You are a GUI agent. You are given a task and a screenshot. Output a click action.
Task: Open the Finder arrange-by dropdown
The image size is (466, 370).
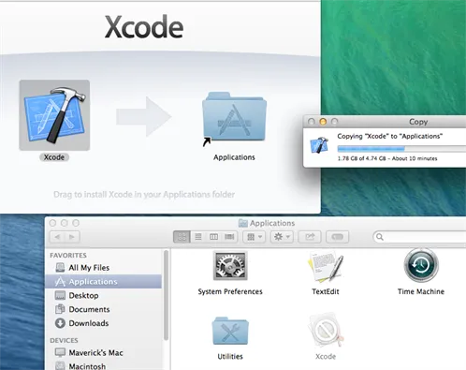click(255, 237)
